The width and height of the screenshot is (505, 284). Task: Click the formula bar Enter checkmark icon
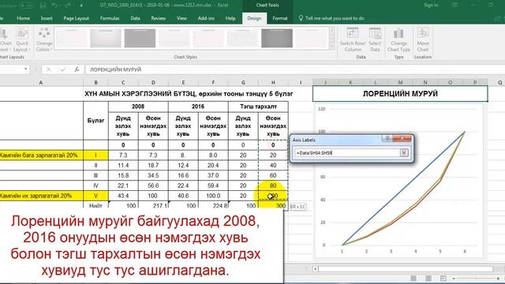tap(62, 69)
